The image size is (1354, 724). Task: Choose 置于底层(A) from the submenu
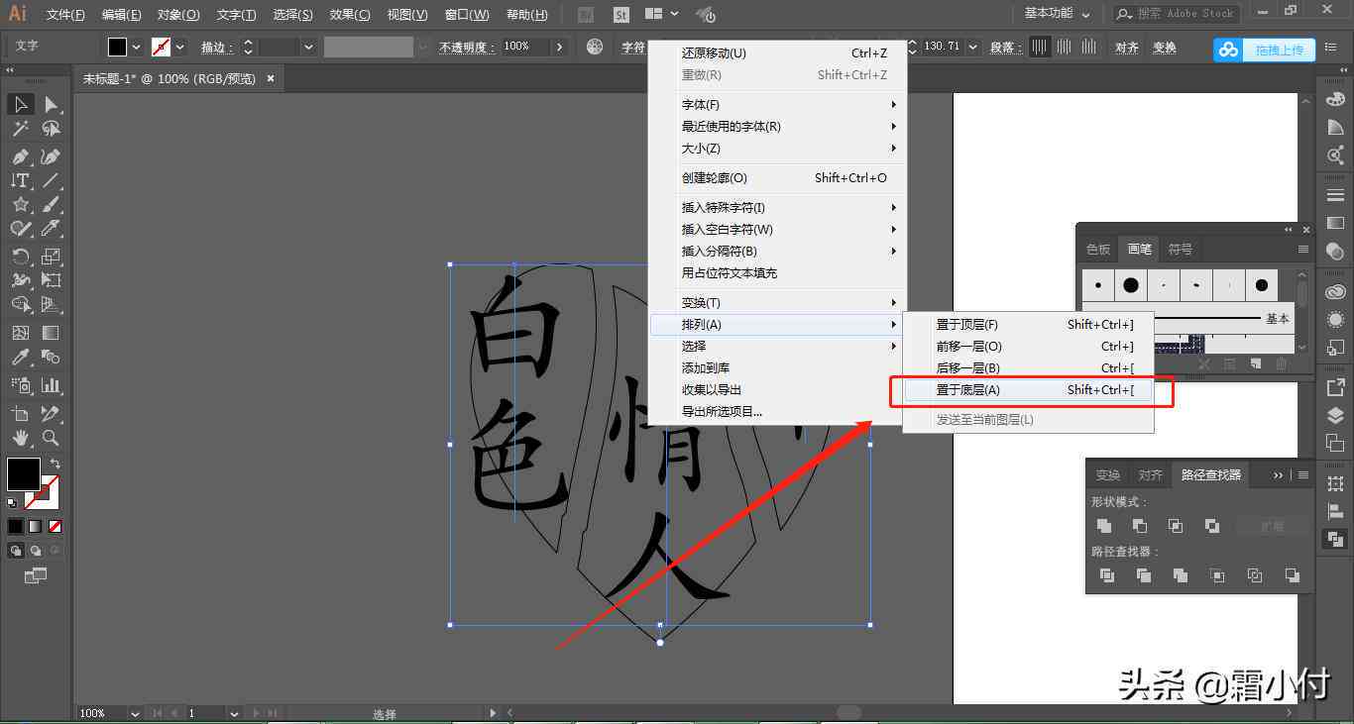tap(1029, 390)
